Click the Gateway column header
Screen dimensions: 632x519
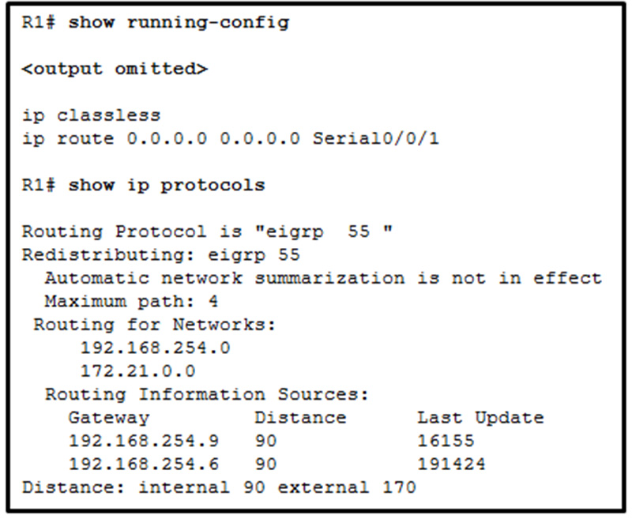click(x=109, y=418)
